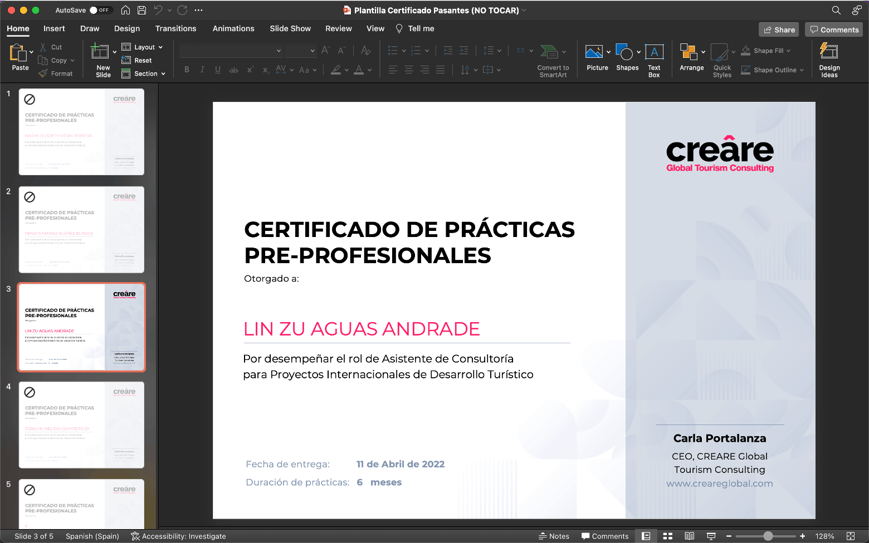Open Design Ideas pane
Image resolution: width=869 pixels, height=543 pixels.
coord(829,61)
